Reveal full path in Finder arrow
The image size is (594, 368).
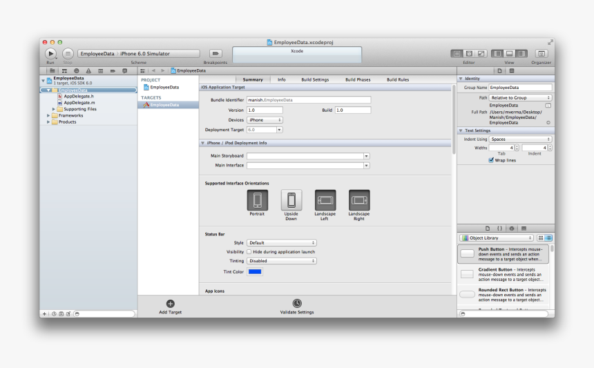point(548,123)
